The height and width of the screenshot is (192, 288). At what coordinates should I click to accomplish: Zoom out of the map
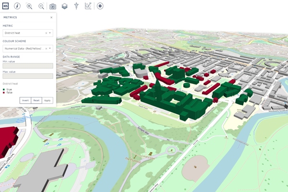(41, 6)
